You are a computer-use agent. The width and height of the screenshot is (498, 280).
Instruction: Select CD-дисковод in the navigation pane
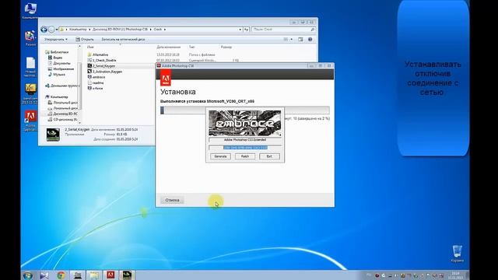[62, 119]
